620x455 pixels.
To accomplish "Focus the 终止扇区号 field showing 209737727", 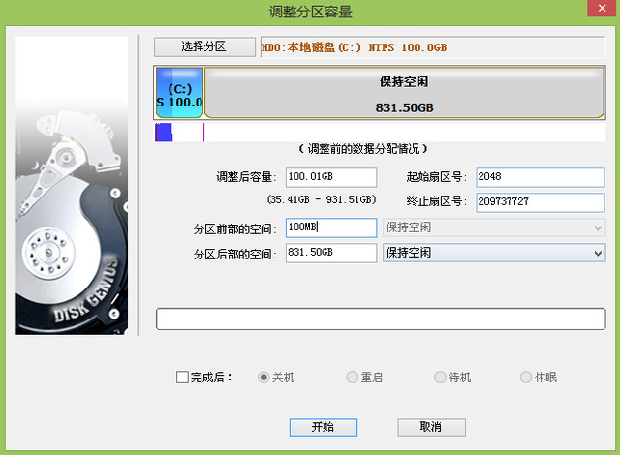I will 541,202.
